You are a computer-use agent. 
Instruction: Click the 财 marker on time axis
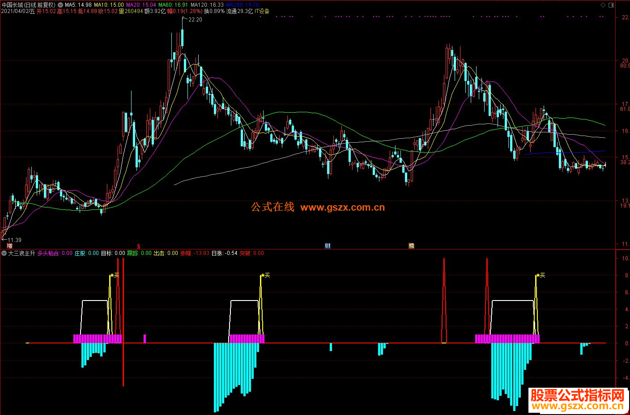click(x=328, y=246)
